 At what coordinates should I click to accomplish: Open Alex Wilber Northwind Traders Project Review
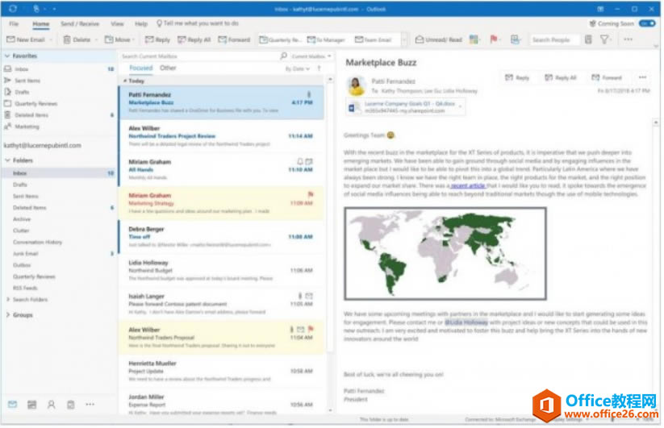(222, 136)
